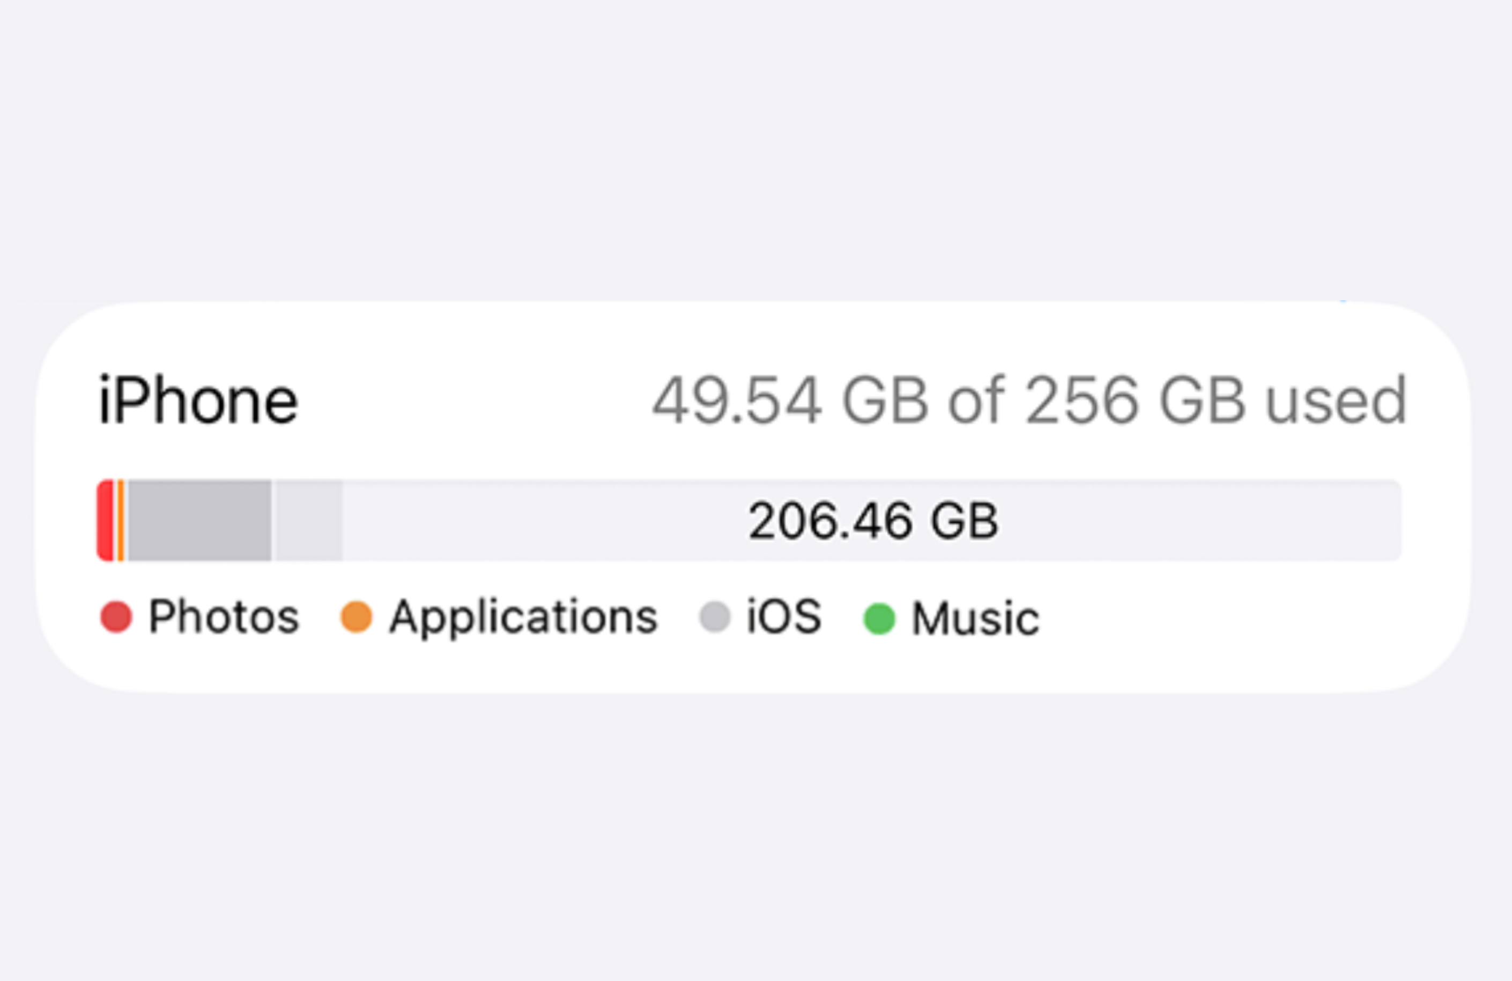The height and width of the screenshot is (981, 1512).
Task: Select the Photos legend label
Action: pyautogui.click(x=224, y=617)
